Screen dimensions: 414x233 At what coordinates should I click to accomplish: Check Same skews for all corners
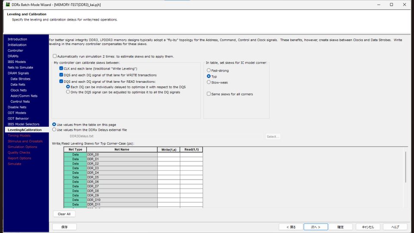click(209, 94)
